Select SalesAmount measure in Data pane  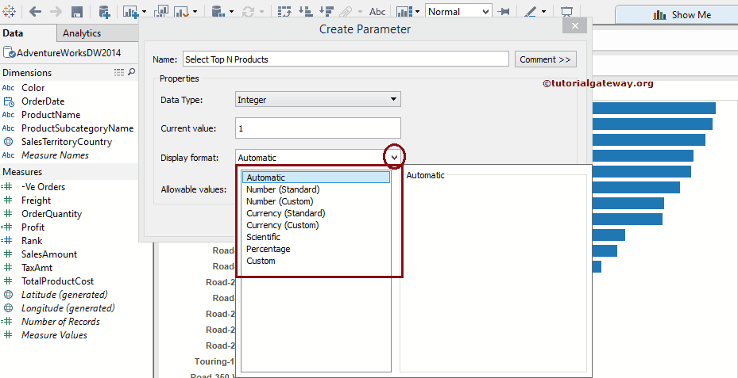pyautogui.click(x=49, y=254)
